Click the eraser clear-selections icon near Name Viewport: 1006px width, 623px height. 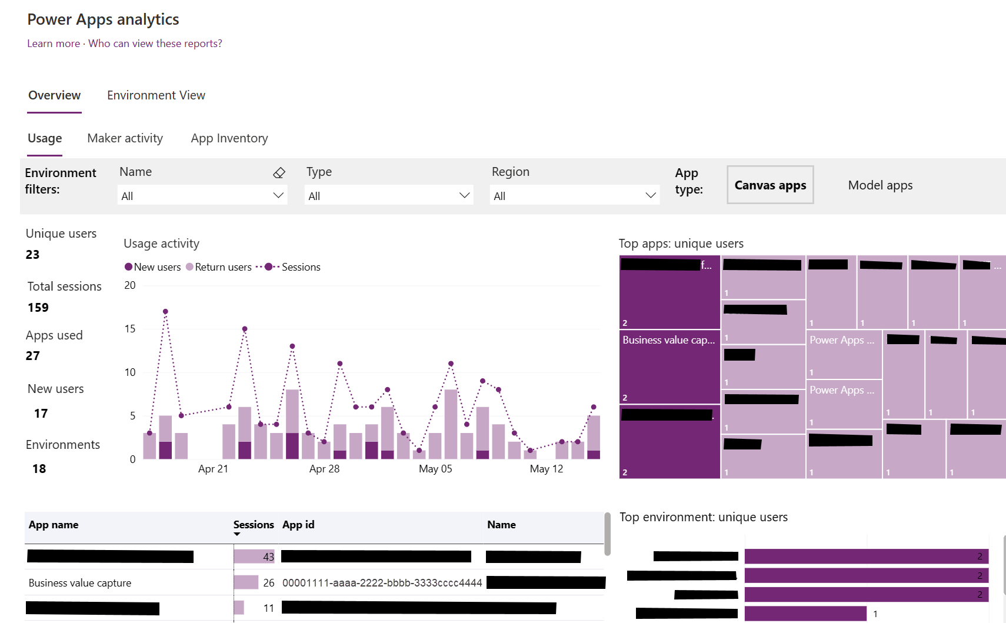[x=279, y=172]
